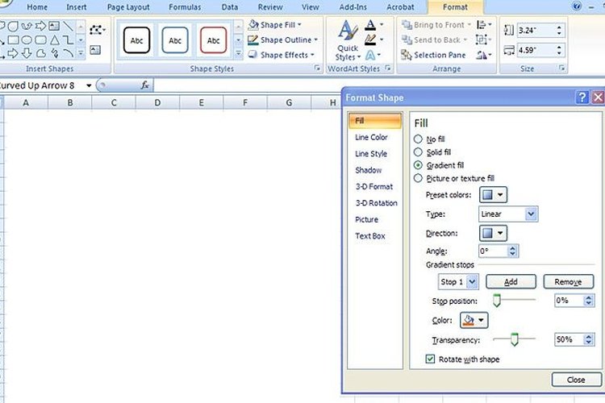Click the Transparency slider handle
Screen dimensions: 605x403
pyautogui.click(x=515, y=339)
